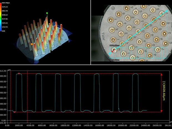Viewport: 172px width, 129px height.
Task: Click the upper red X marker on first peak
Action: pyautogui.click(x=19, y=74)
